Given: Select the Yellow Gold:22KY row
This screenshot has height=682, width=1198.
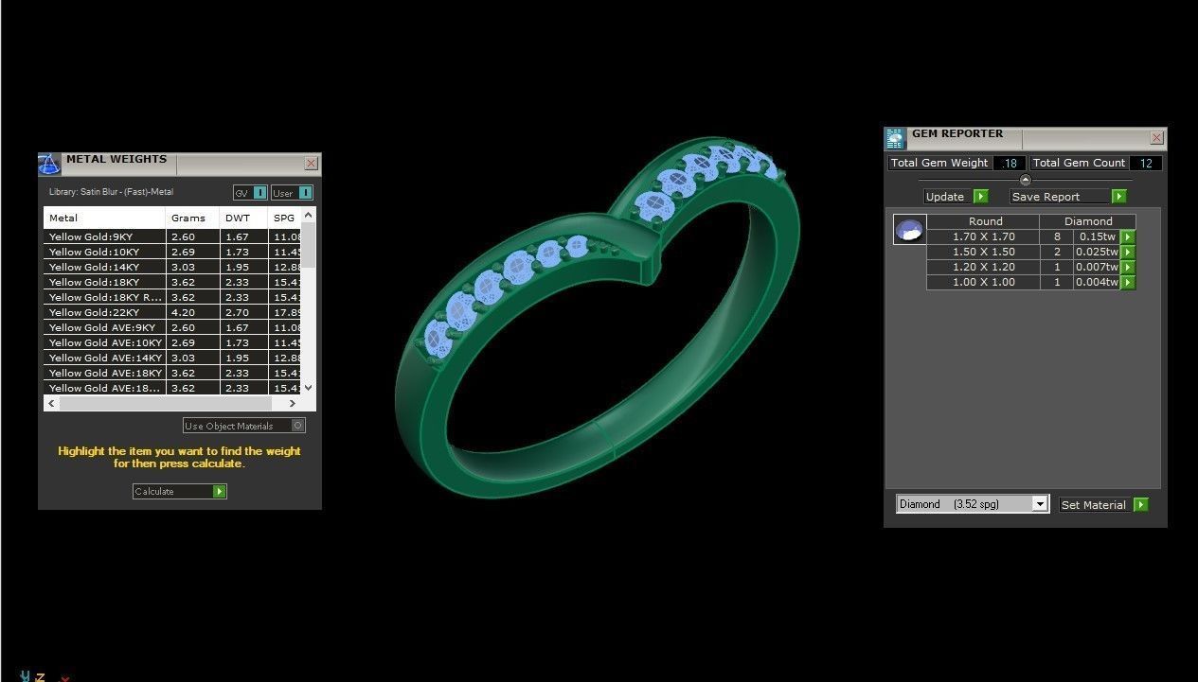Looking at the screenshot, I should click(172, 312).
